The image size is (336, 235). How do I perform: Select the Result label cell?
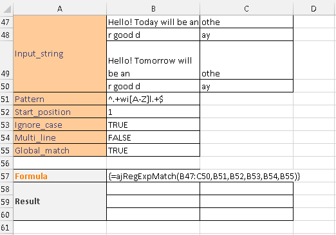[60, 202]
